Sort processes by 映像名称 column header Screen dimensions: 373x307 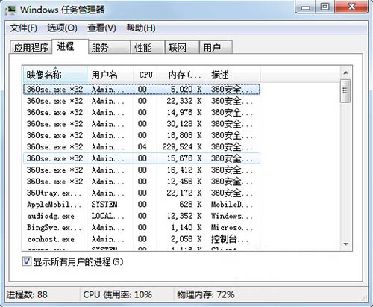[55, 75]
